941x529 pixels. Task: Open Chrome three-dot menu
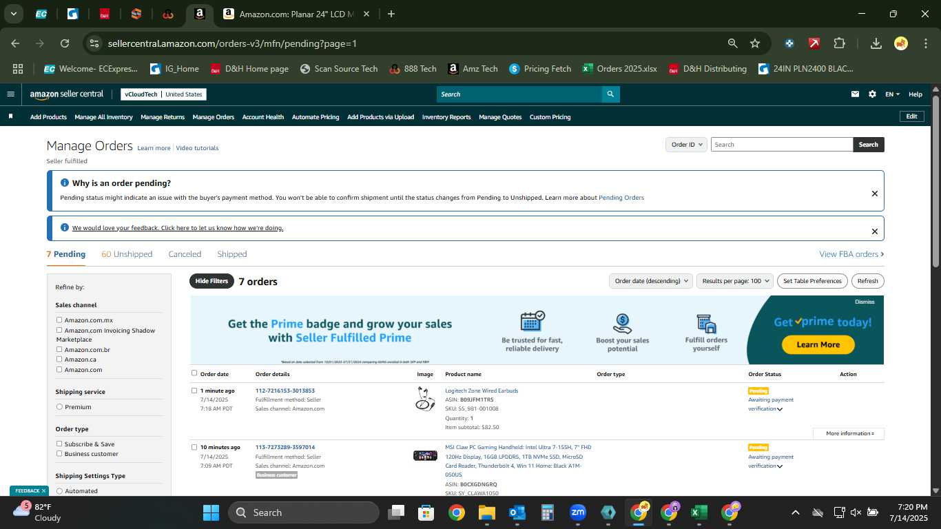tap(924, 43)
